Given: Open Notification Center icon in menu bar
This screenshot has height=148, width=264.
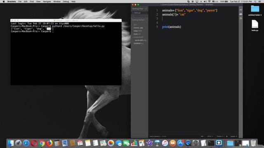Looking at the screenshot, I should pyautogui.click(x=260, y=2).
